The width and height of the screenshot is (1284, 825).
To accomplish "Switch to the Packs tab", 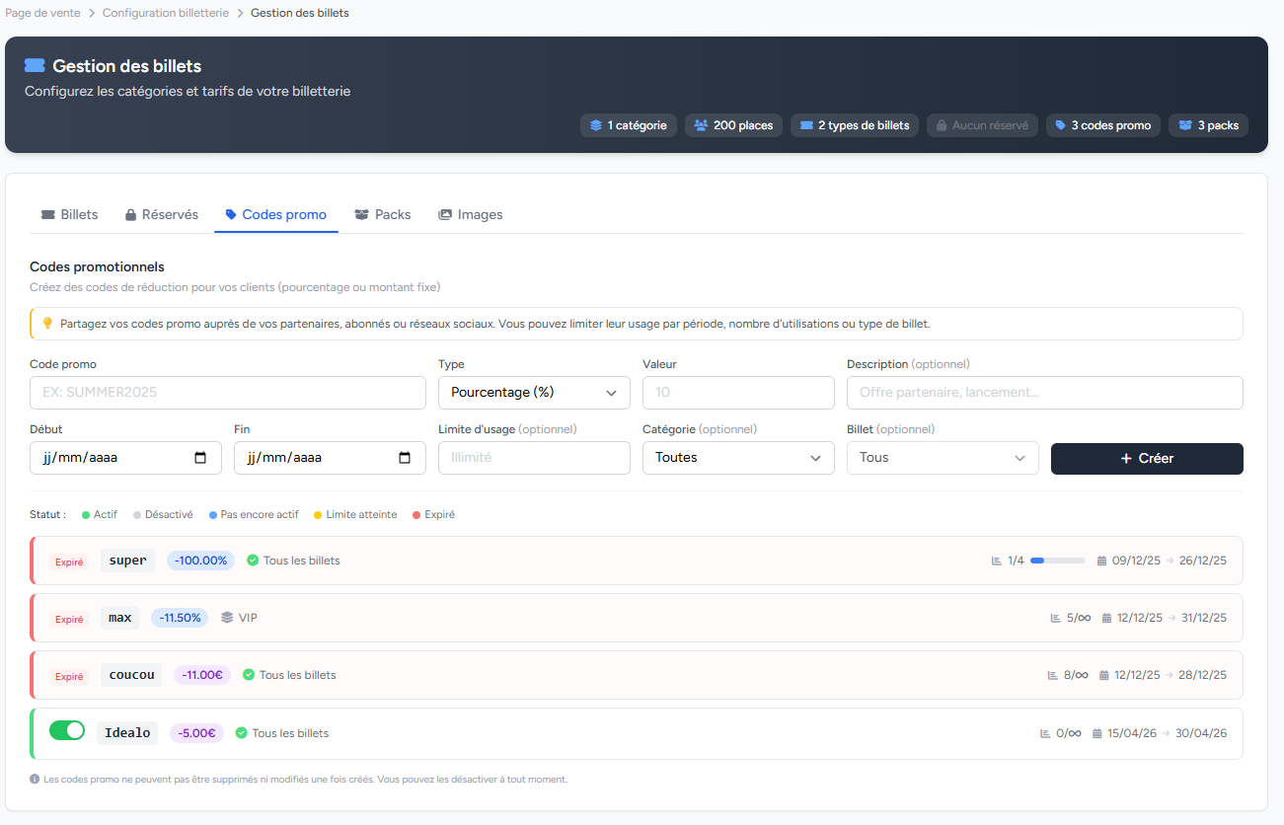I will [x=383, y=214].
